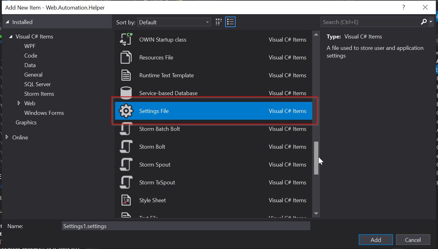Select the Settings File gear icon
This screenshot has height=249, width=438.
pyautogui.click(x=126, y=111)
